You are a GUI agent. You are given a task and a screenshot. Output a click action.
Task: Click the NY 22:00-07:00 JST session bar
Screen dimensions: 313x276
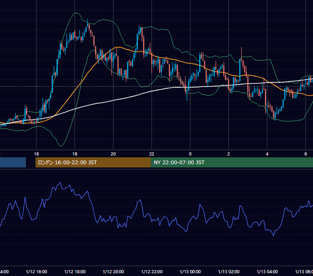(232, 162)
